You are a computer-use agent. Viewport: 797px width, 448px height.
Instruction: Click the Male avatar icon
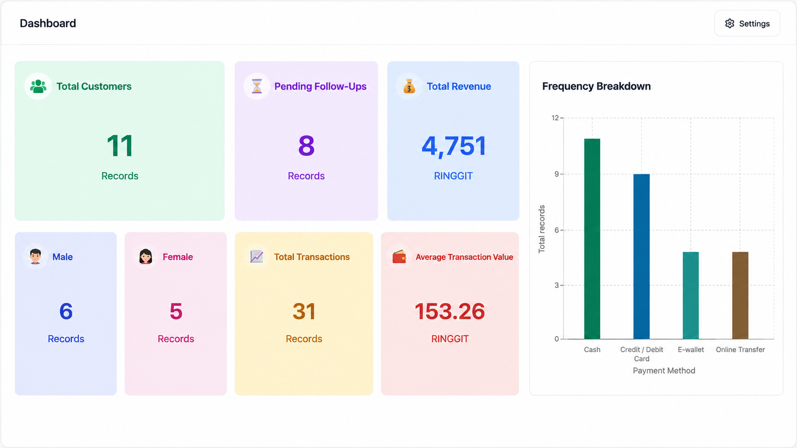click(35, 257)
